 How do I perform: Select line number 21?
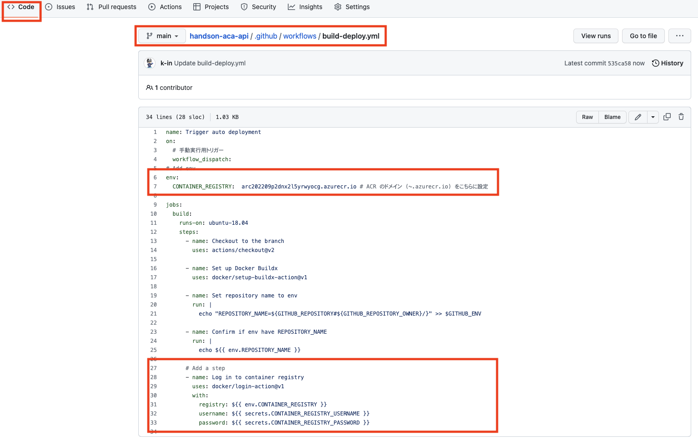[x=154, y=314]
